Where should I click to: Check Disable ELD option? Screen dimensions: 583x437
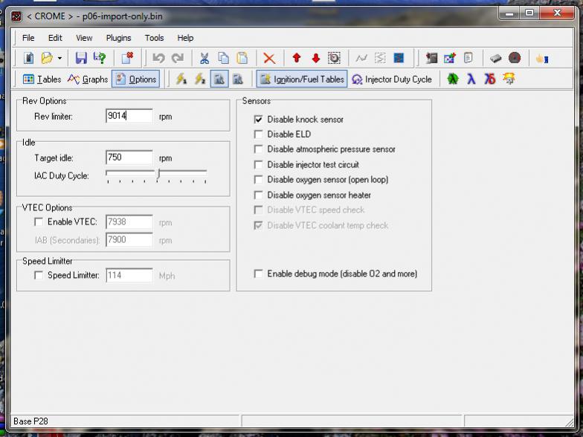click(x=258, y=134)
